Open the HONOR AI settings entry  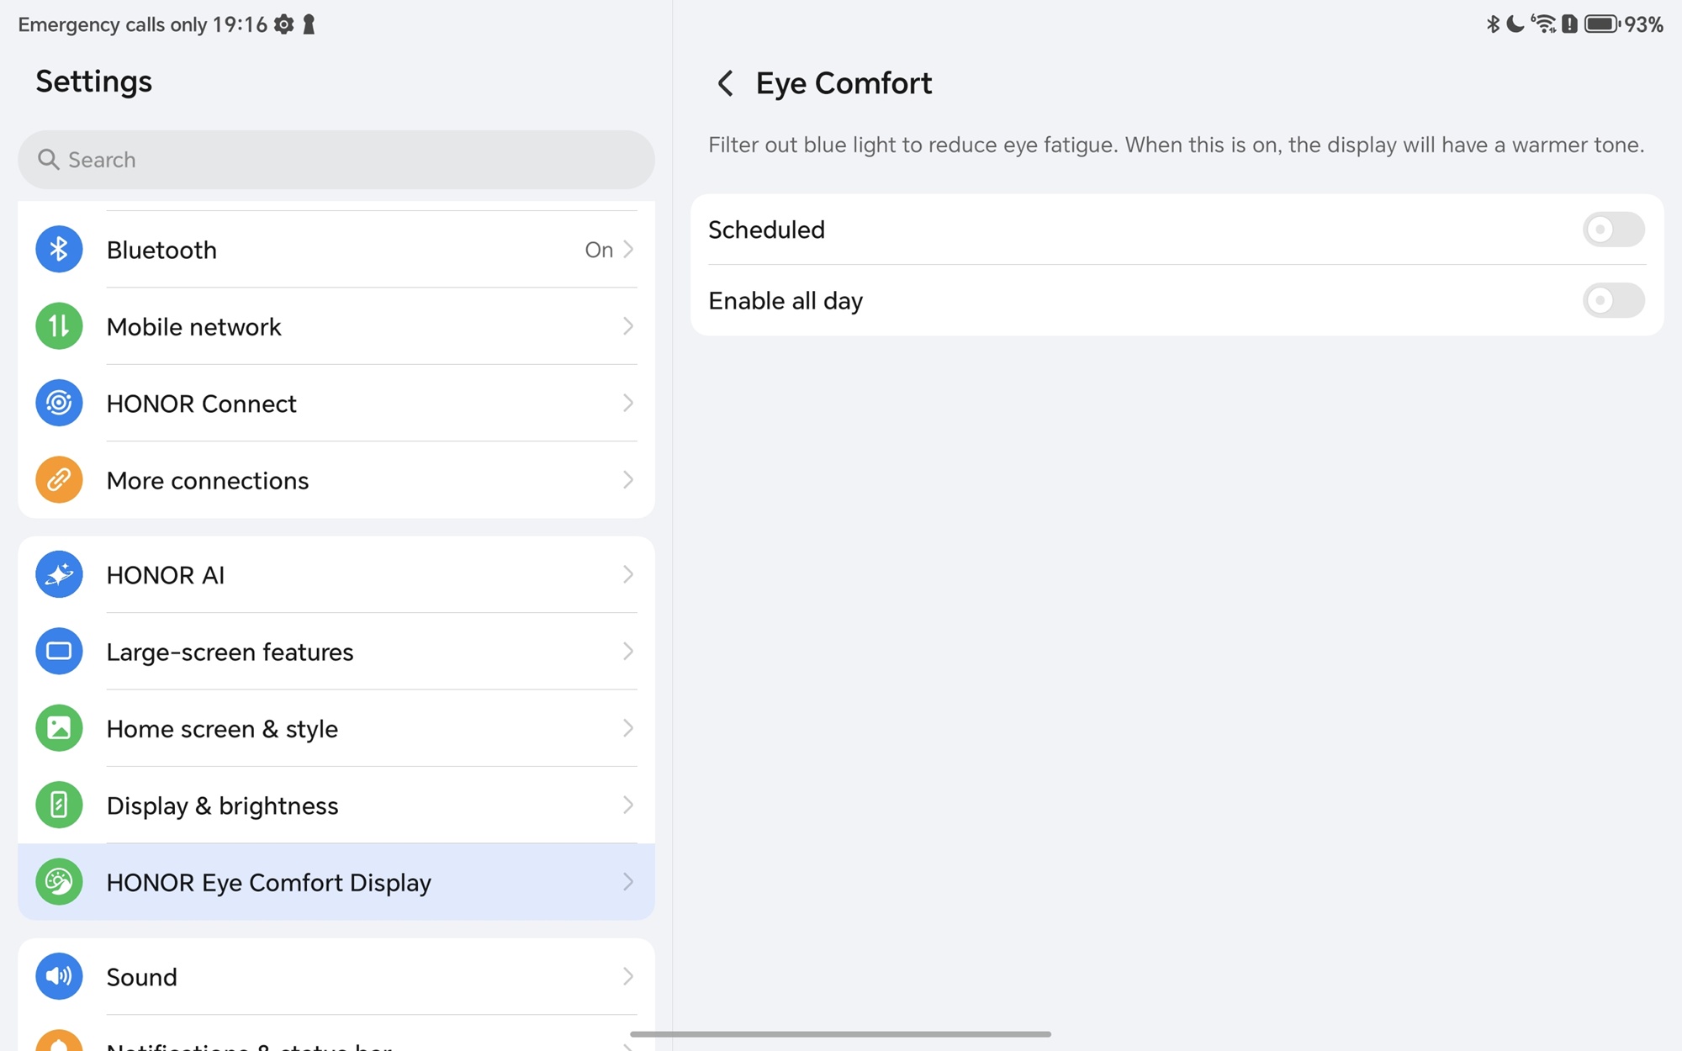pos(166,575)
